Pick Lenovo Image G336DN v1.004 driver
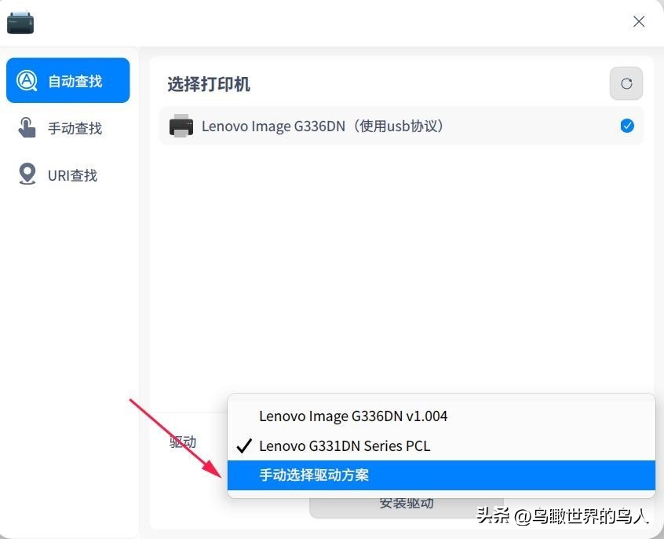This screenshot has height=539, width=664. [352, 416]
